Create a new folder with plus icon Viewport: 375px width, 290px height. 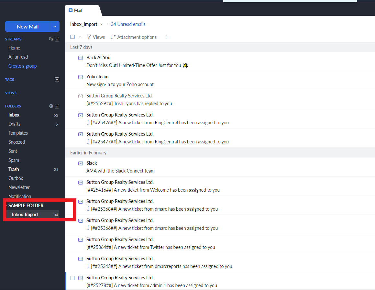click(57, 106)
